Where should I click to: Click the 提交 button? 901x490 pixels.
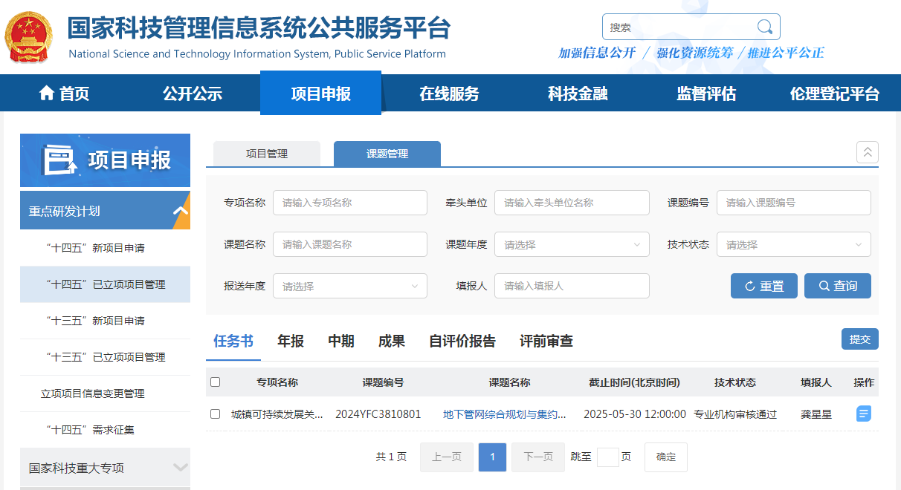tap(860, 339)
